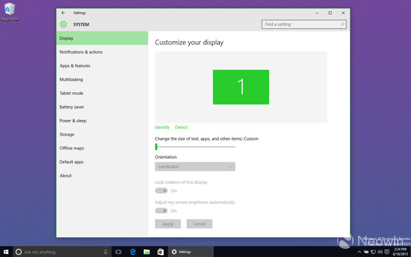This screenshot has width=411, height=257.
Task: Select Notifications & actions in sidebar
Action: 81,52
